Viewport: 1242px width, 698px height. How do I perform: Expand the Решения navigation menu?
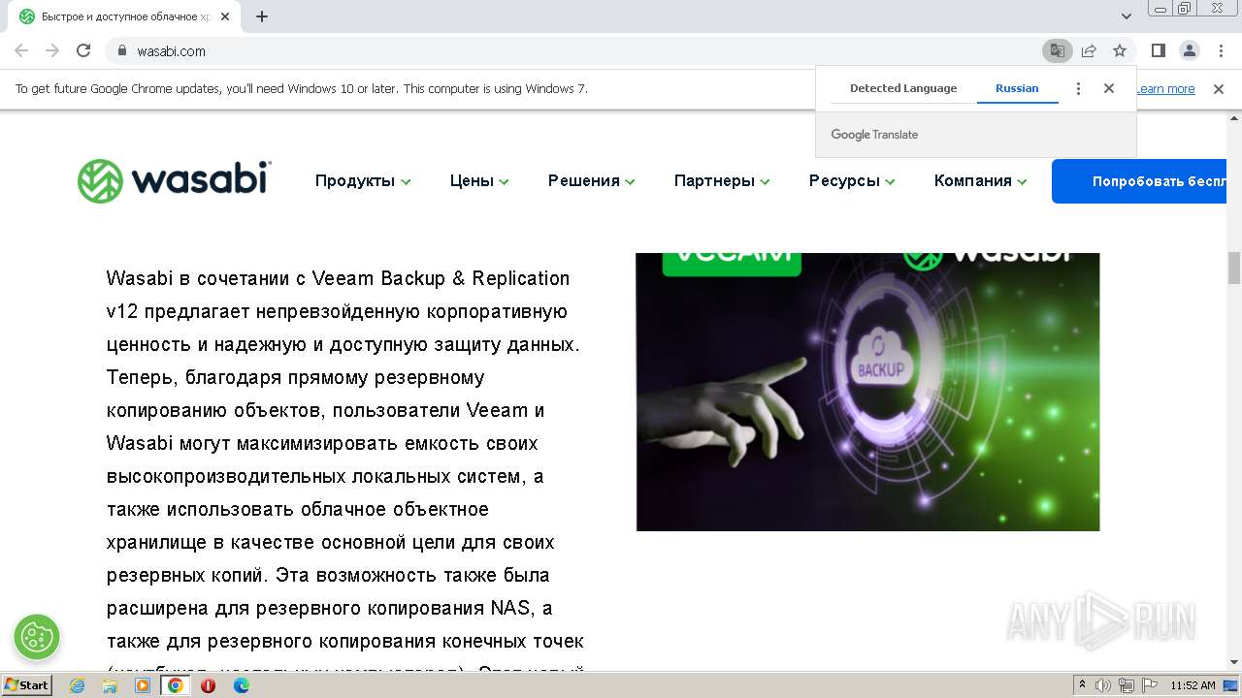pos(592,180)
